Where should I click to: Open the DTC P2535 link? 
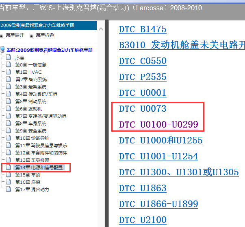143,77
